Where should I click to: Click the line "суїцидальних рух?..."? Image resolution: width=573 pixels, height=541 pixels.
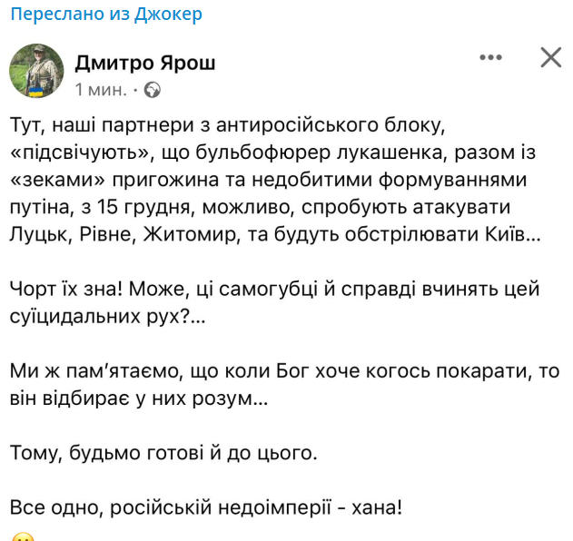click(108, 317)
